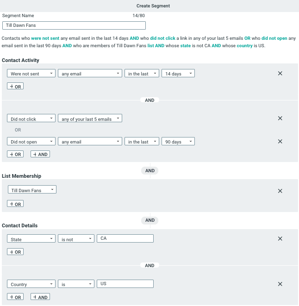
Task: Add OR condition under List Membership
Action: [x=15, y=204]
